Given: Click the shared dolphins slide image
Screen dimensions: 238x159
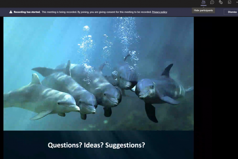Looking at the screenshot, I should (x=98, y=74).
